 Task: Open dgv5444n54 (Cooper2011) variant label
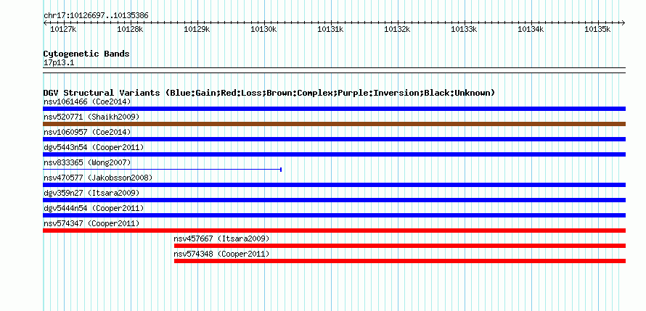coord(94,208)
